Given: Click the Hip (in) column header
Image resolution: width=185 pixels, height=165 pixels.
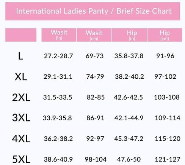Looking at the screenshot, I should point(129,35).
